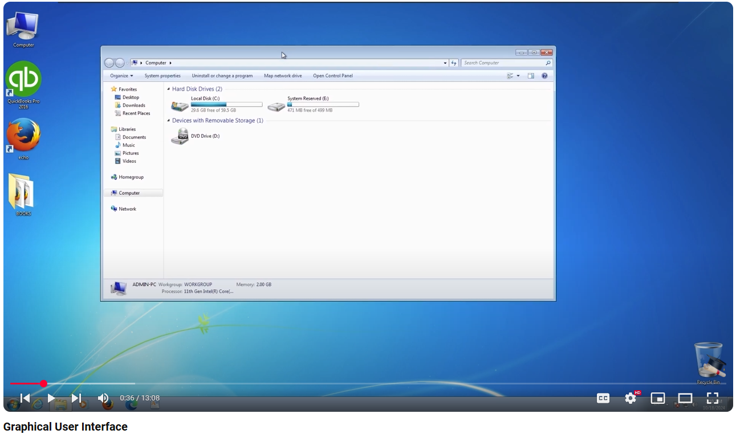Switch to miniplayer mode
Image resolution: width=736 pixels, height=434 pixels.
click(x=658, y=398)
